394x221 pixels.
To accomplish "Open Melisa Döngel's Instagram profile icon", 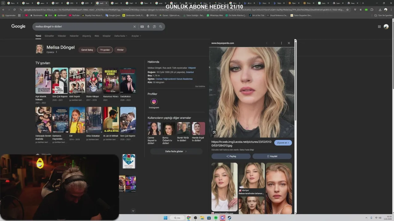I will click(x=154, y=102).
